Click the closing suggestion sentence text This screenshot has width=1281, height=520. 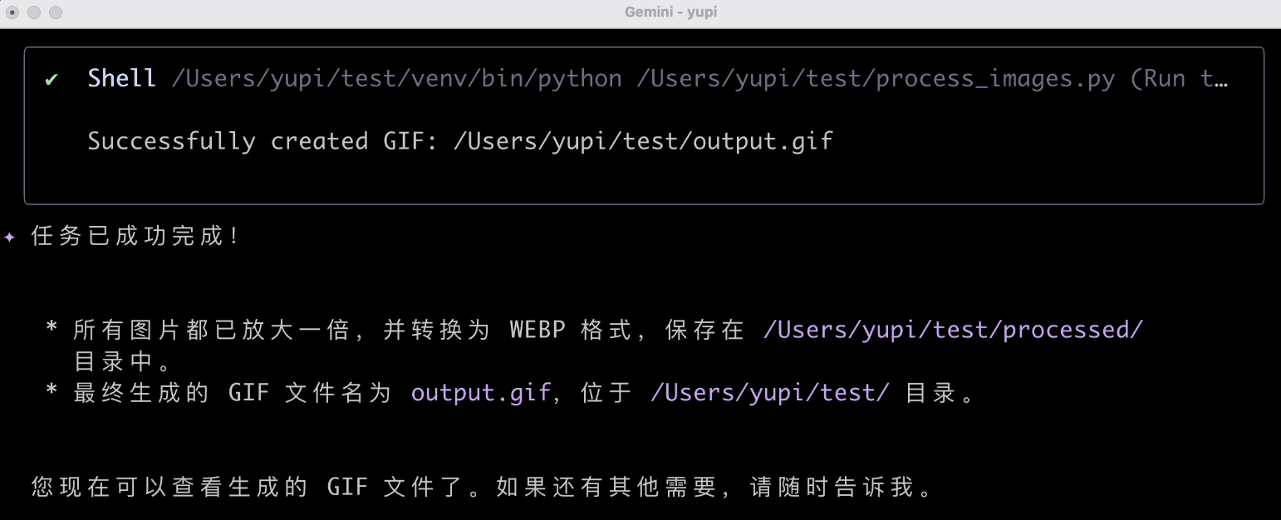tap(482, 488)
